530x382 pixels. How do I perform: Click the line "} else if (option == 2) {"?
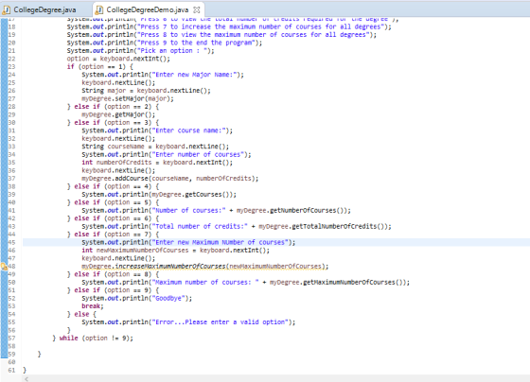tap(113, 107)
